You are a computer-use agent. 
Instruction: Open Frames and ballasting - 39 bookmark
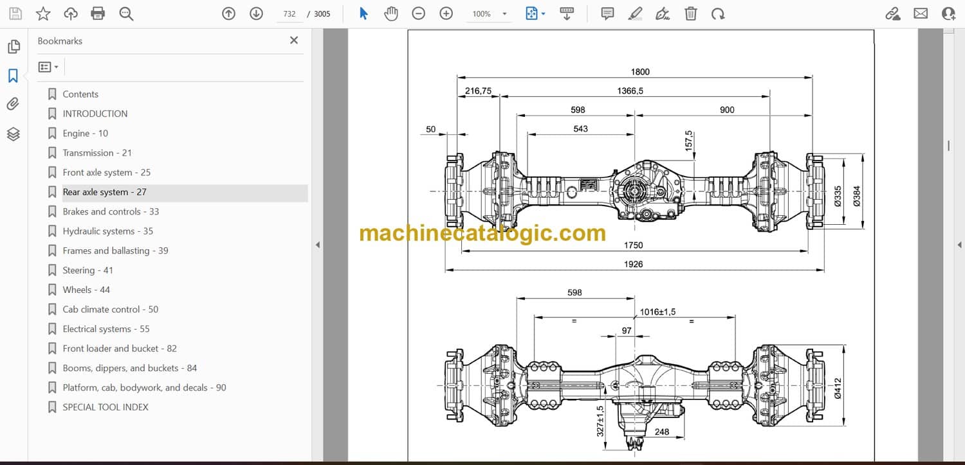pyautogui.click(x=116, y=250)
